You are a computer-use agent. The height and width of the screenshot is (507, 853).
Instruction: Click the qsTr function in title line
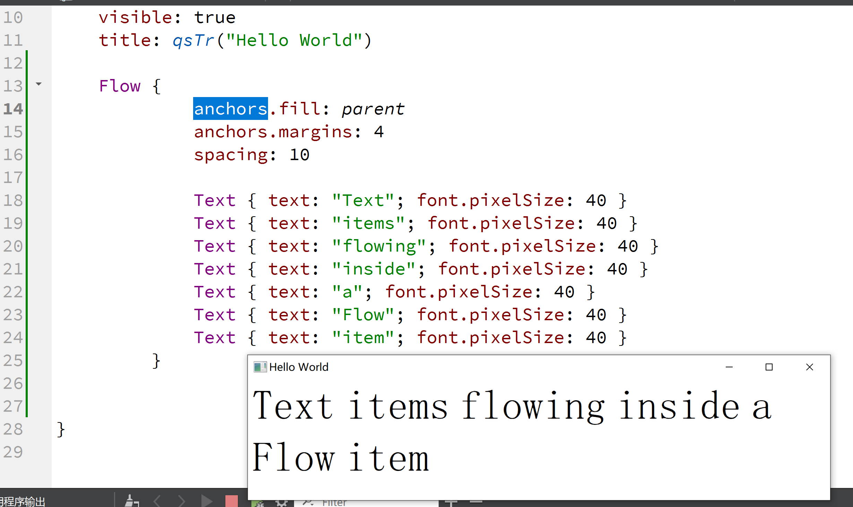193,40
